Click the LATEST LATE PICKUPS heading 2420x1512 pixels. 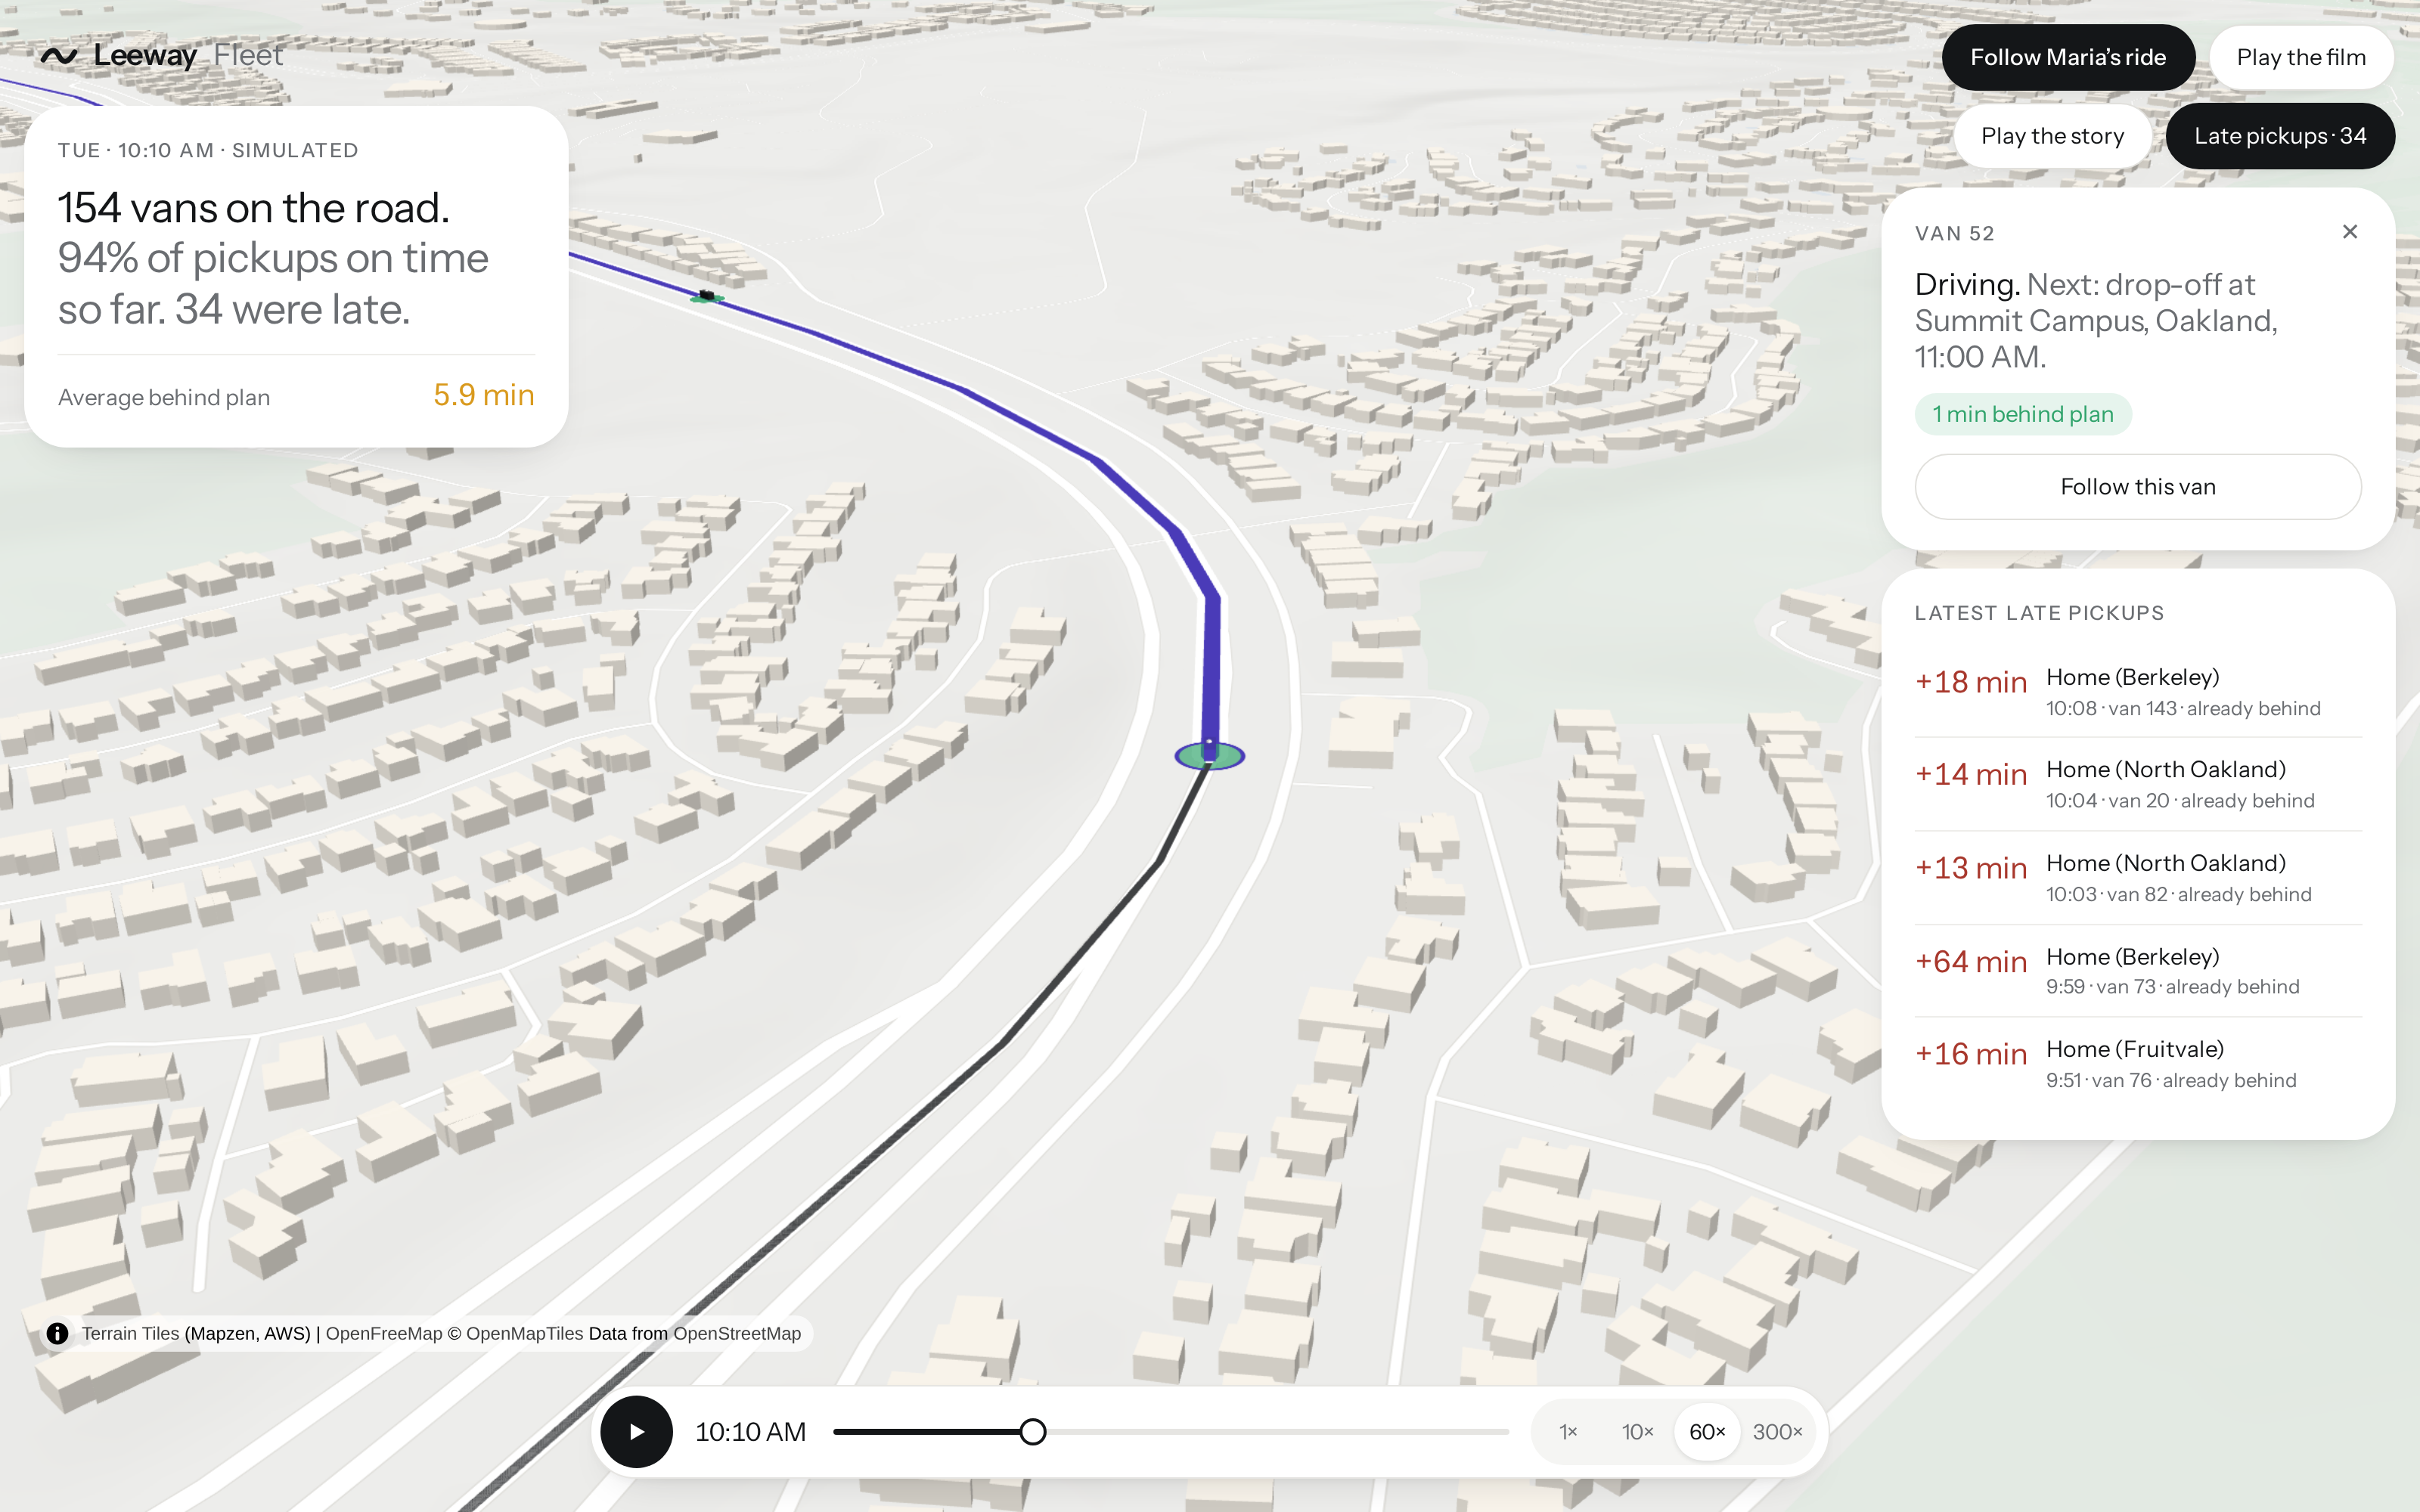click(2039, 613)
